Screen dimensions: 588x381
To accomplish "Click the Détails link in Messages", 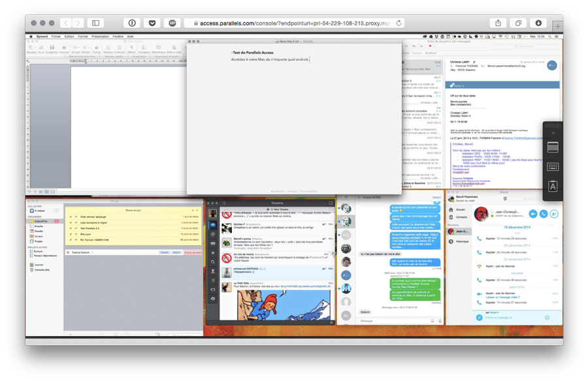I will pyautogui.click(x=437, y=198).
